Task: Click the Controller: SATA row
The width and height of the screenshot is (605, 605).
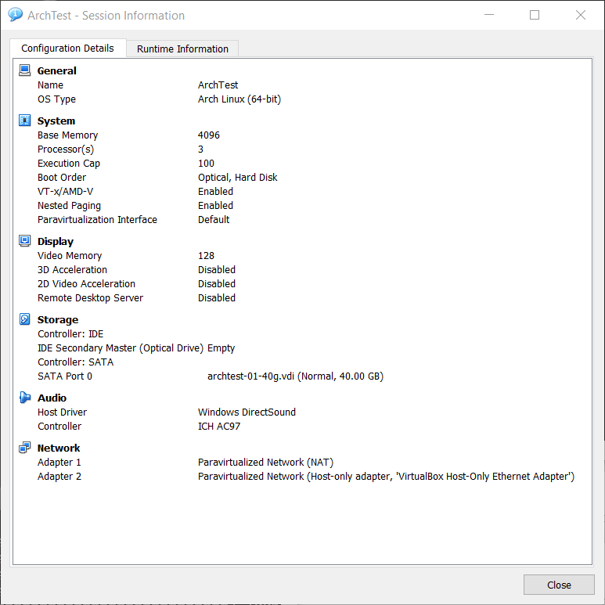Action: tap(76, 362)
